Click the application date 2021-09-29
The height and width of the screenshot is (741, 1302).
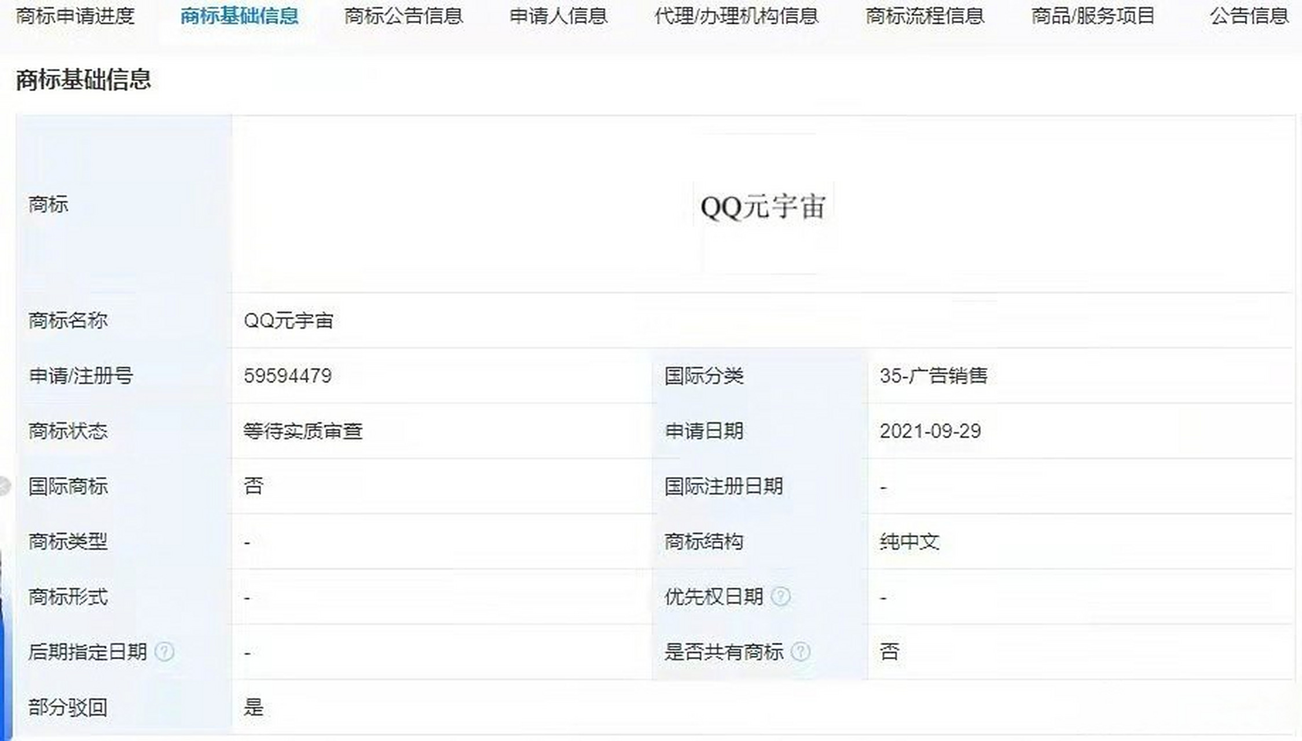[x=930, y=431]
